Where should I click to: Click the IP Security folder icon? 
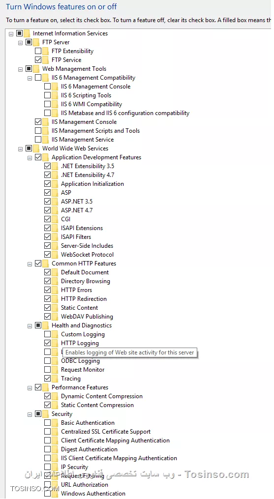pyautogui.click(x=55, y=467)
